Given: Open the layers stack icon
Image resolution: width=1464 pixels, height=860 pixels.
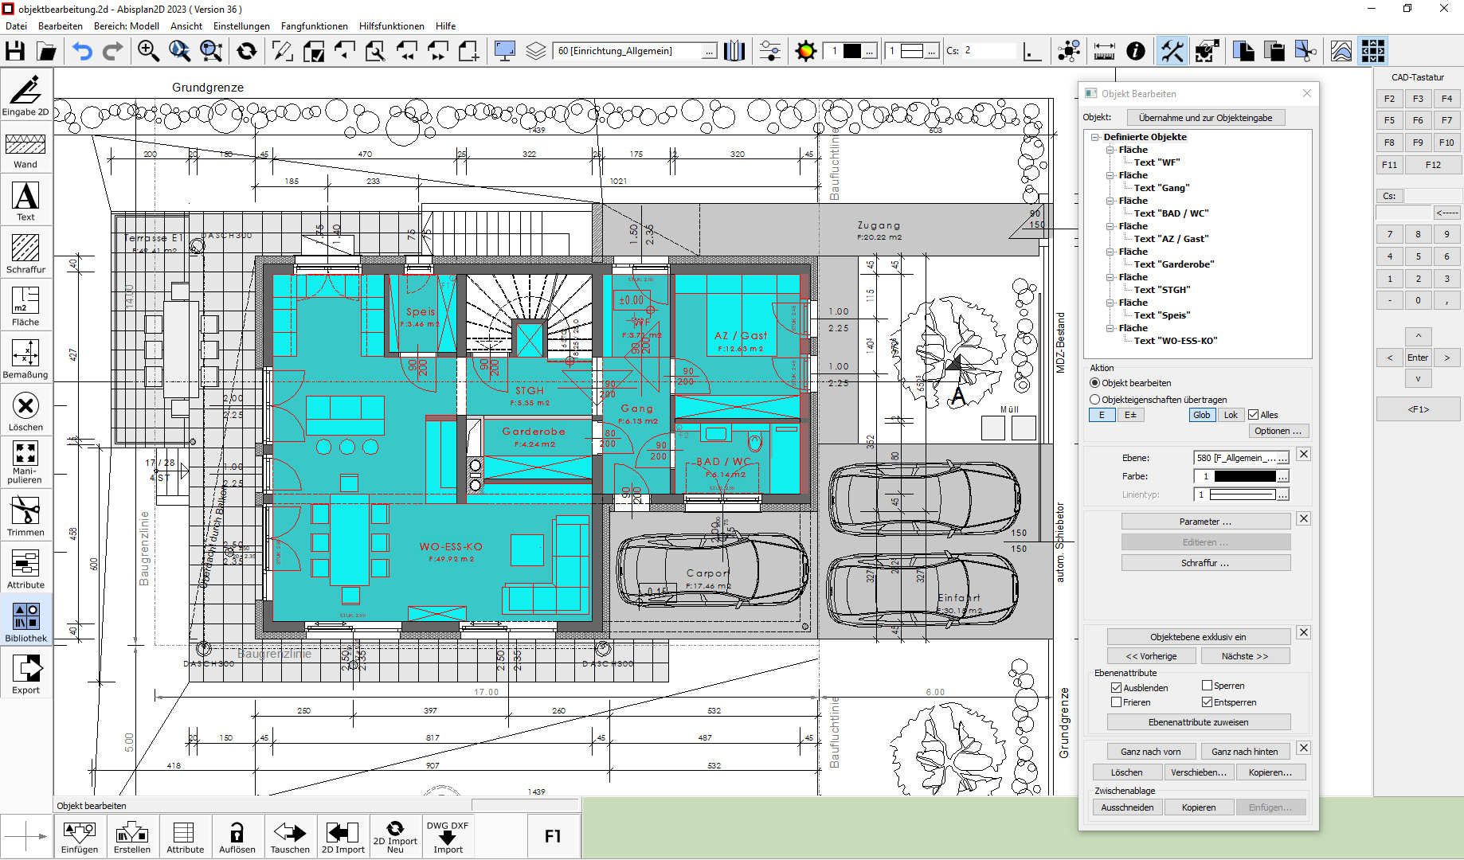Looking at the screenshot, I should [x=536, y=51].
